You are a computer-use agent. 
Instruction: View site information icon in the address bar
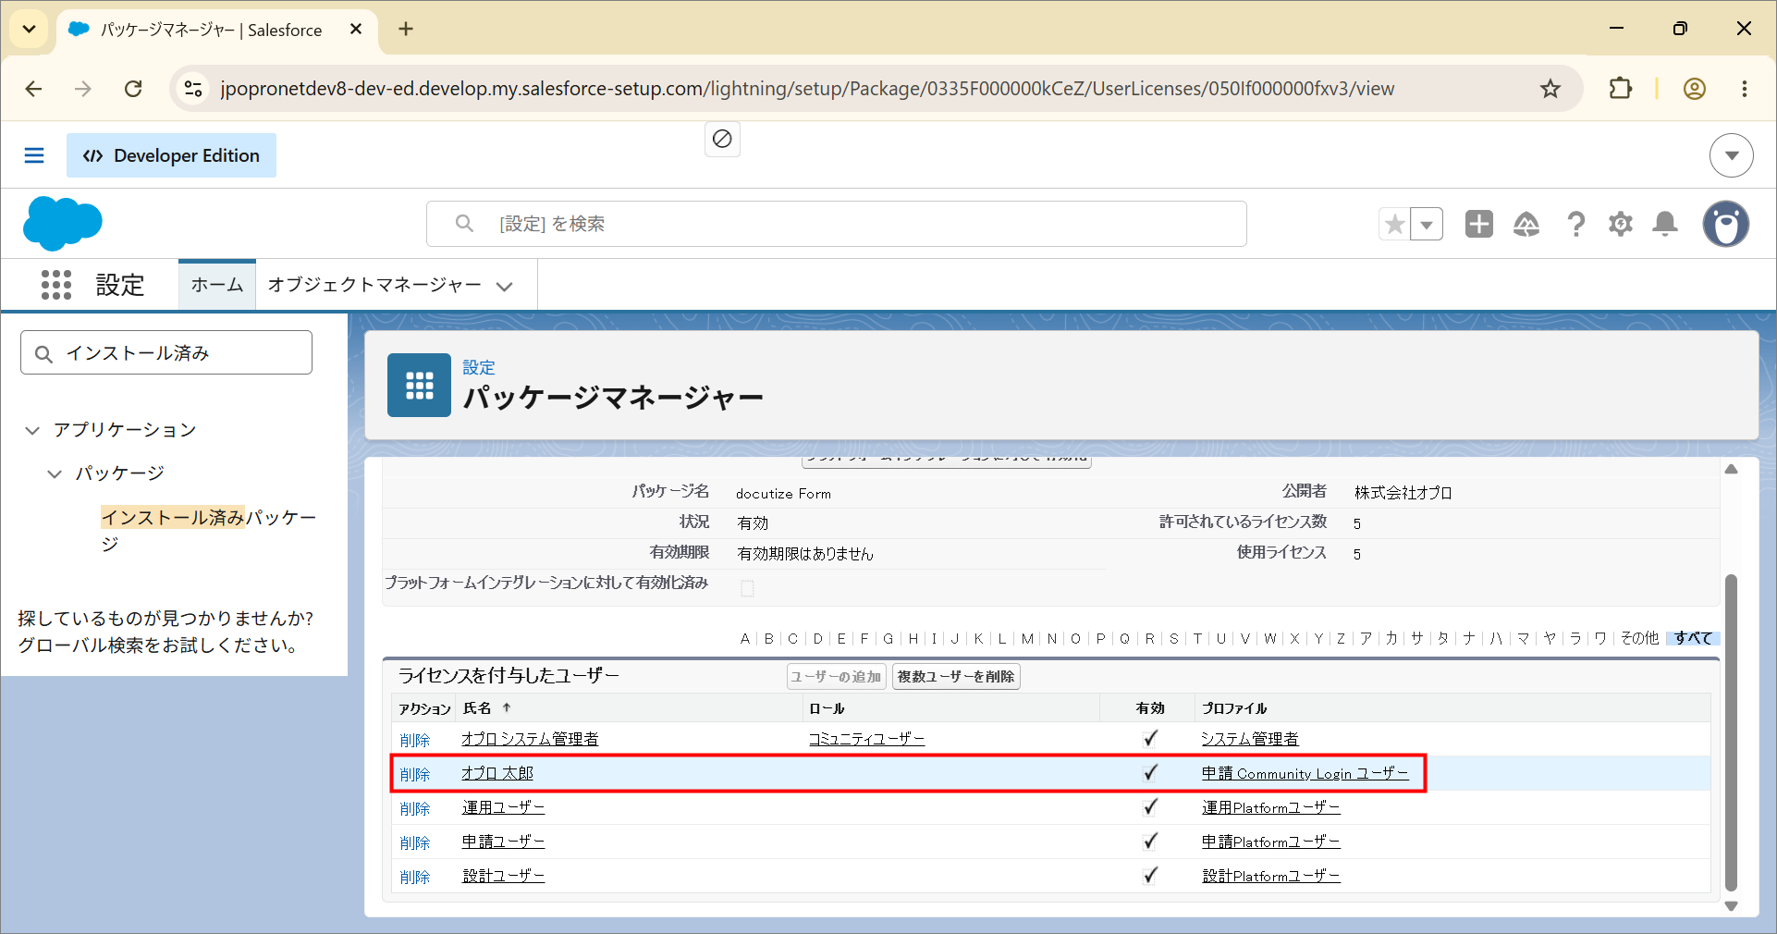[x=193, y=89]
